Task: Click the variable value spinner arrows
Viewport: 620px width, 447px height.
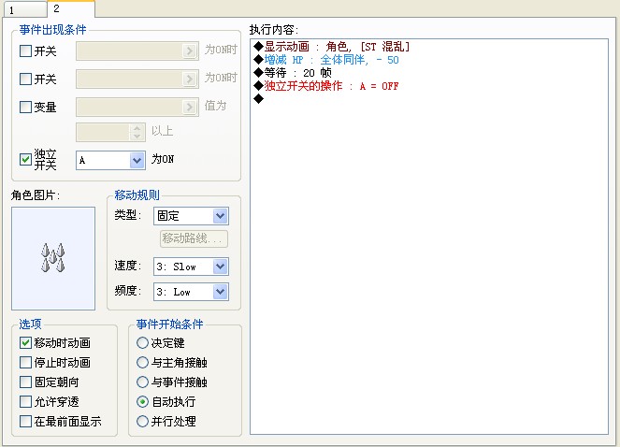Action: coord(137,132)
